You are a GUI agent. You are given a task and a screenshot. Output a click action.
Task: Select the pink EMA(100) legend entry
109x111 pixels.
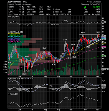pyautogui.click(x=14, y=42)
